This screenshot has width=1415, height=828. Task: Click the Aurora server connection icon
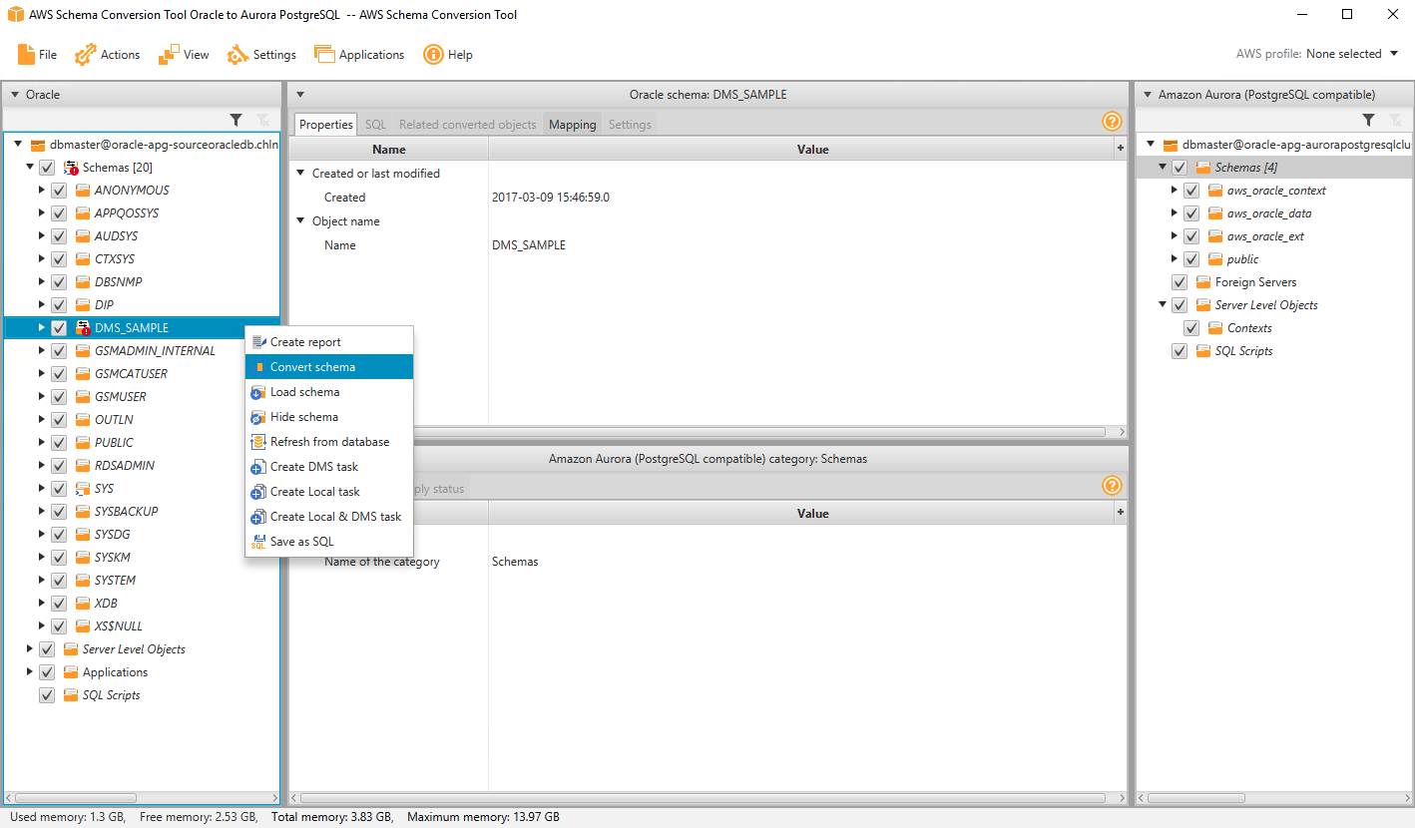tap(1171, 145)
